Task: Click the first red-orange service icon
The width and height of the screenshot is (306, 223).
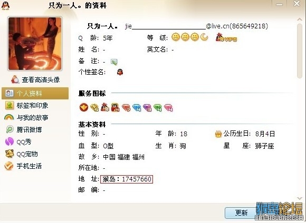Action: 84,107
